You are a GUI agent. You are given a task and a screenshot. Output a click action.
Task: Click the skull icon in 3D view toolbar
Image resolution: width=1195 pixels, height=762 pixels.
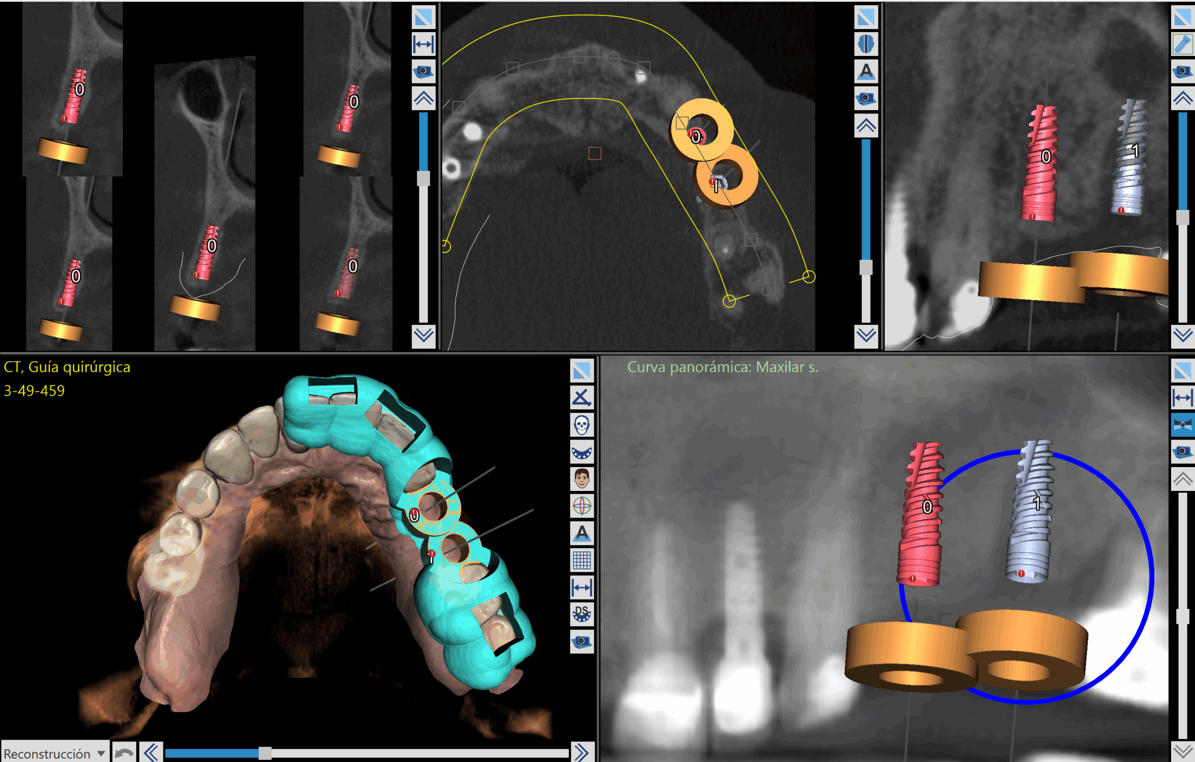[582, 425]
